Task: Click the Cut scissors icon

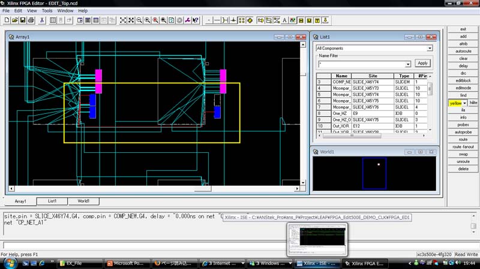Action: (42, 20)
